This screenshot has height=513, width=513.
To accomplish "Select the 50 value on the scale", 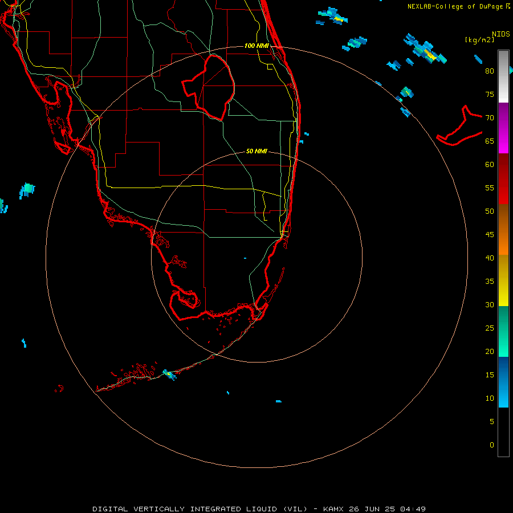I will (x=490, y=211).
